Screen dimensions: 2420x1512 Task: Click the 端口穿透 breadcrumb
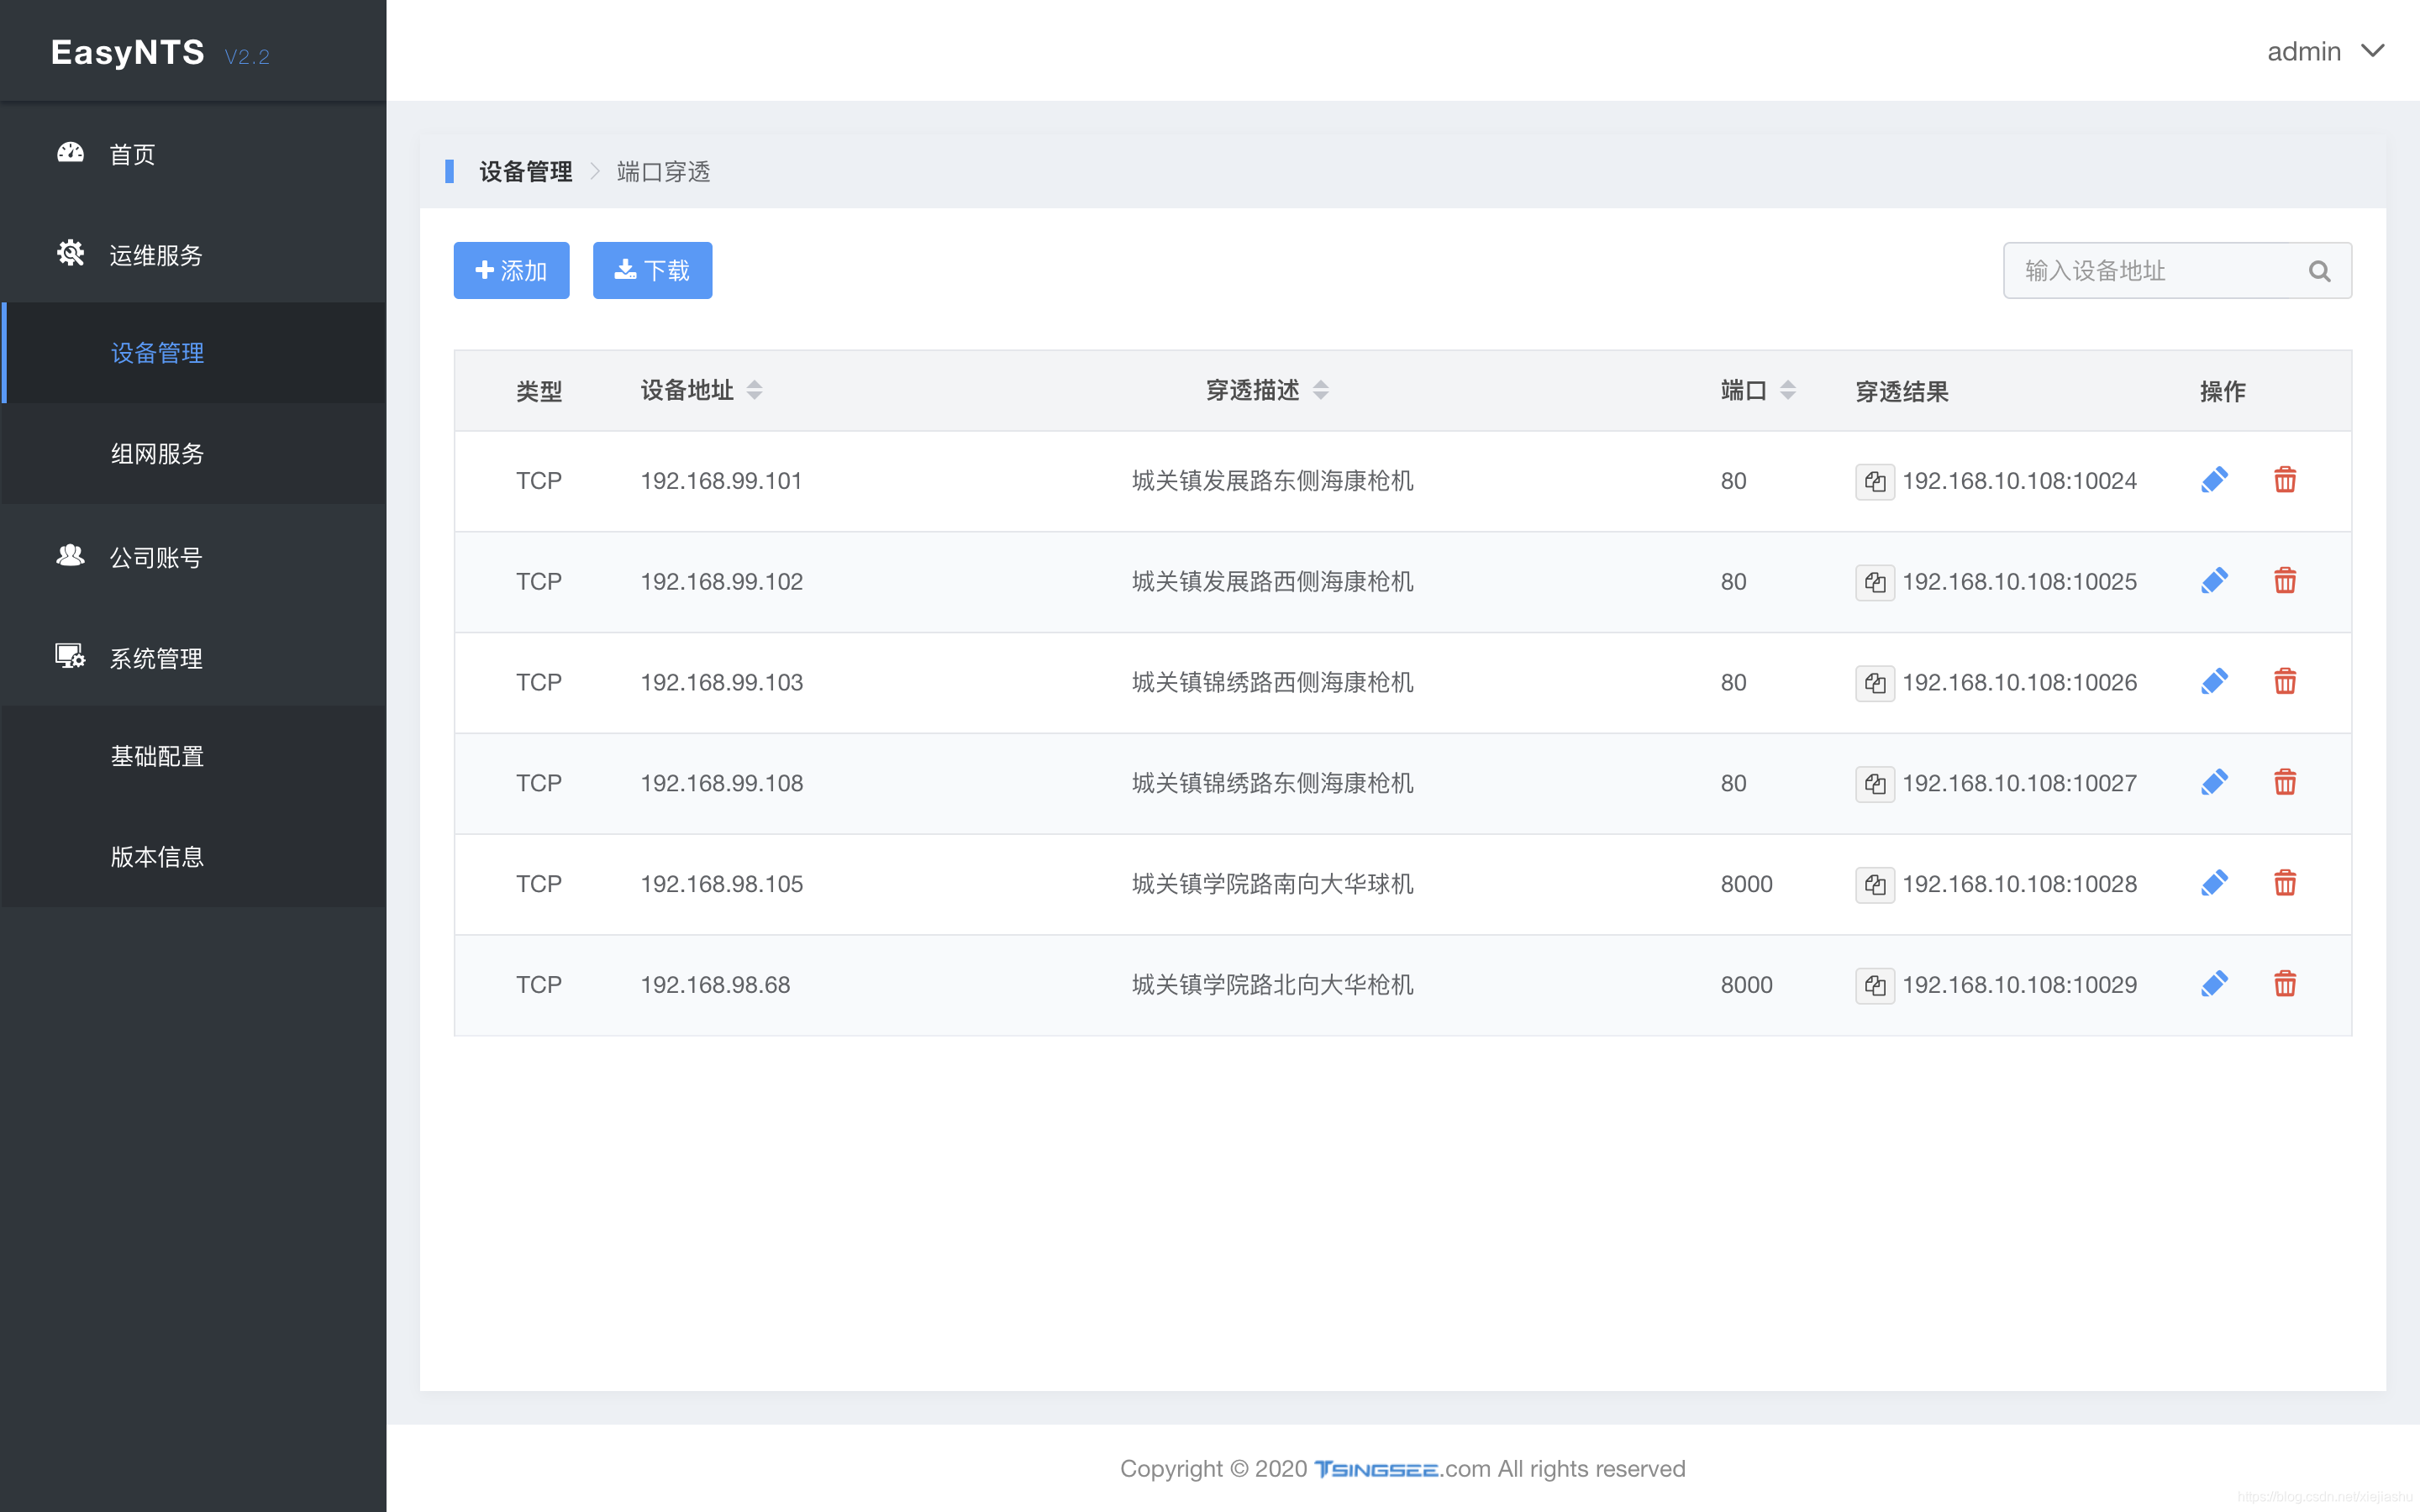point(663,172)
